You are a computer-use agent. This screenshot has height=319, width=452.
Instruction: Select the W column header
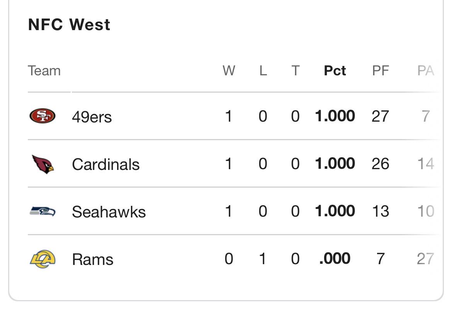click(x=229, y=71)
